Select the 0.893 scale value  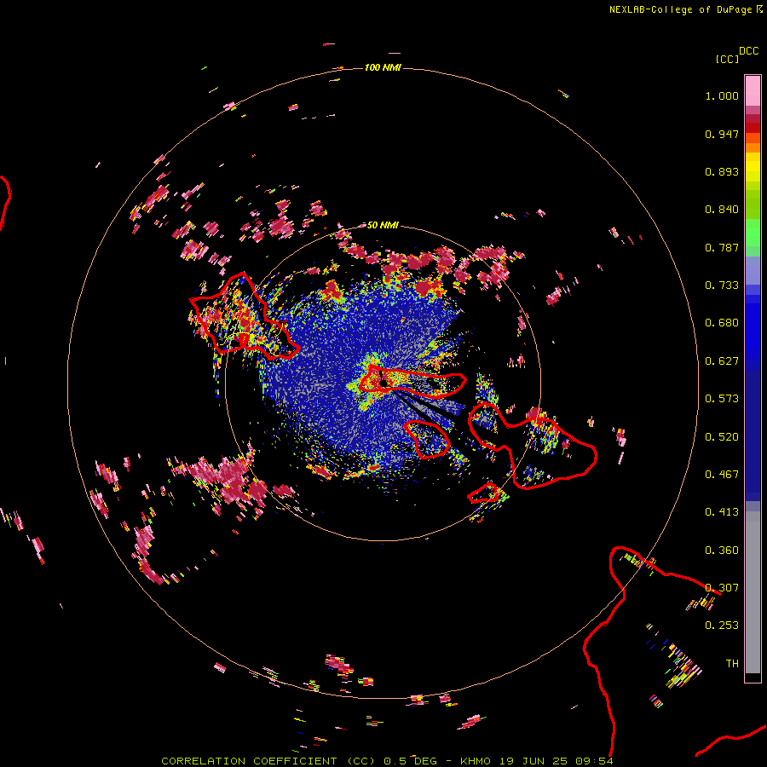point(722,171)
